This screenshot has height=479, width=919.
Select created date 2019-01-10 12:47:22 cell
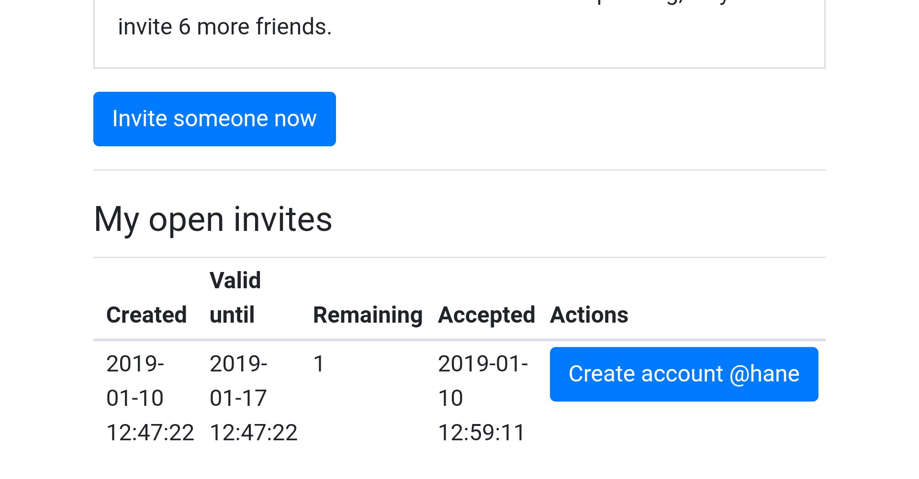[x=150, y=398]
